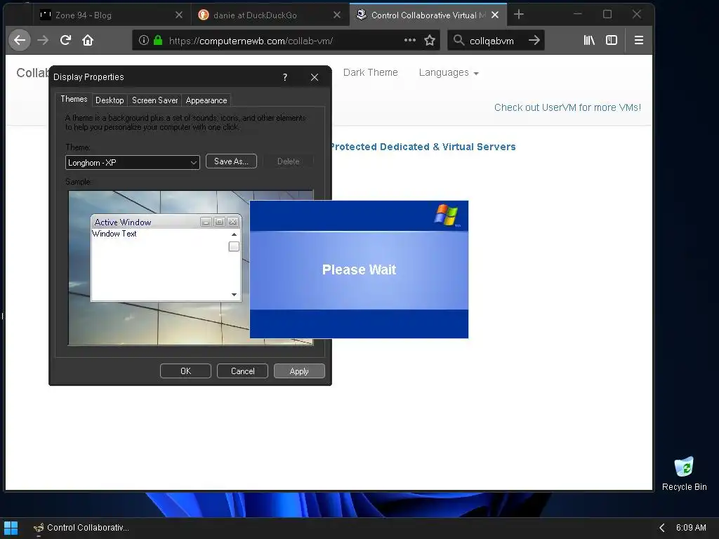Submit search with the arrow button

[534, 40]
